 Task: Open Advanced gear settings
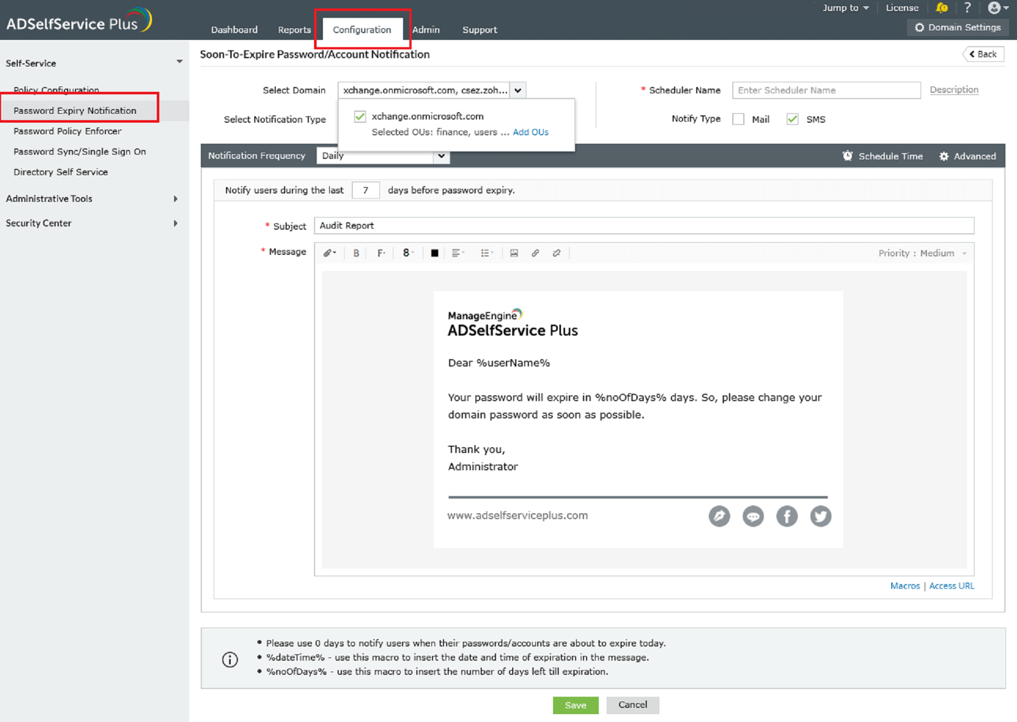coord(967,156)
